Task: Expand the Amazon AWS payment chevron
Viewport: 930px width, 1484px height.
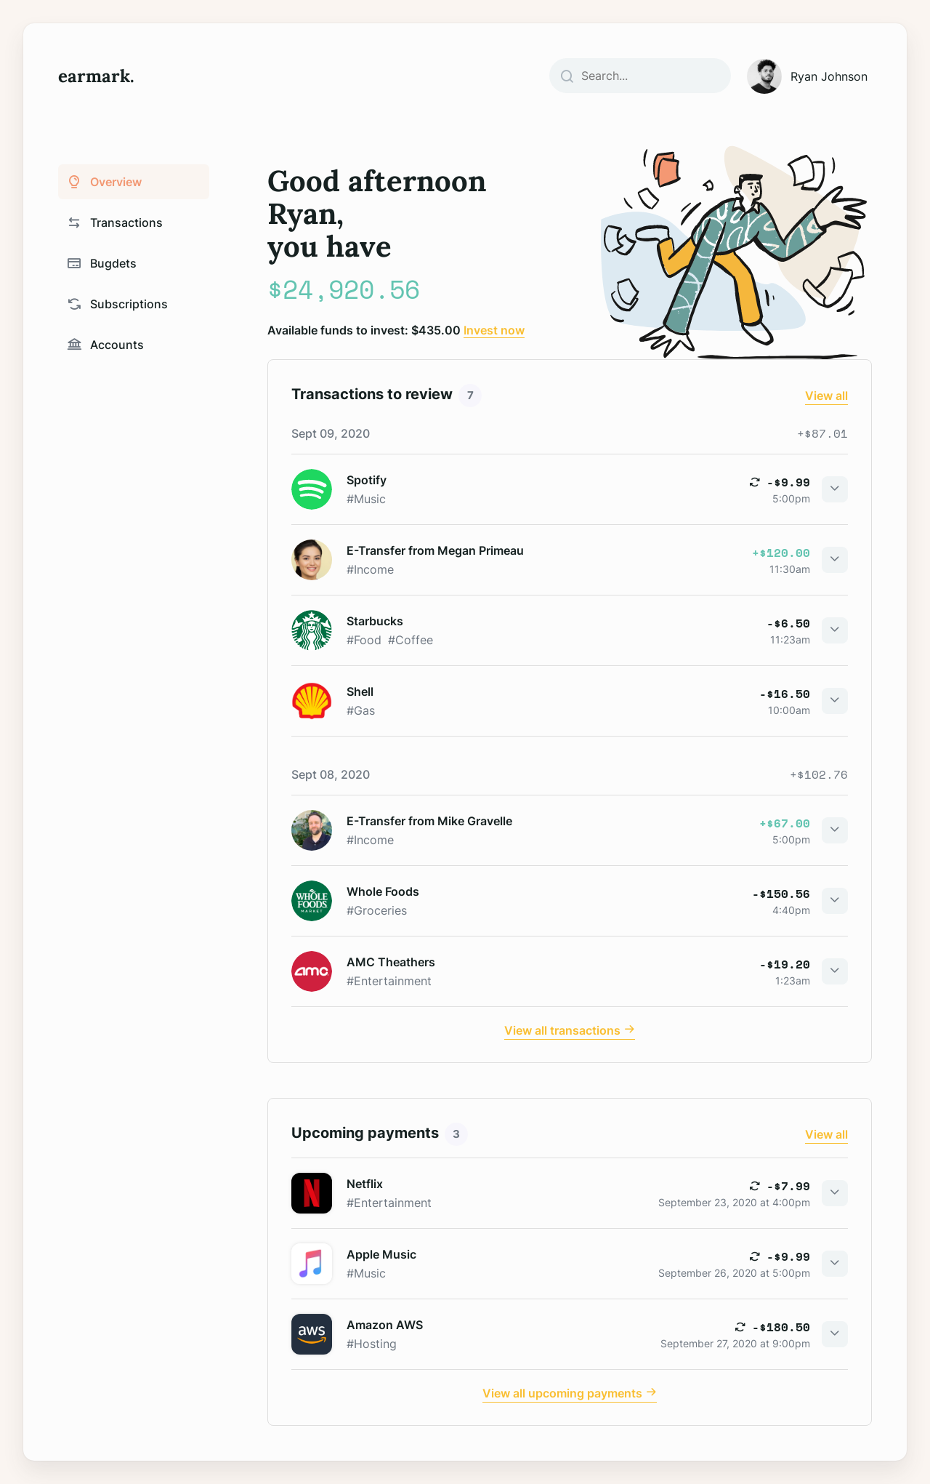Action: point(835,1333)
